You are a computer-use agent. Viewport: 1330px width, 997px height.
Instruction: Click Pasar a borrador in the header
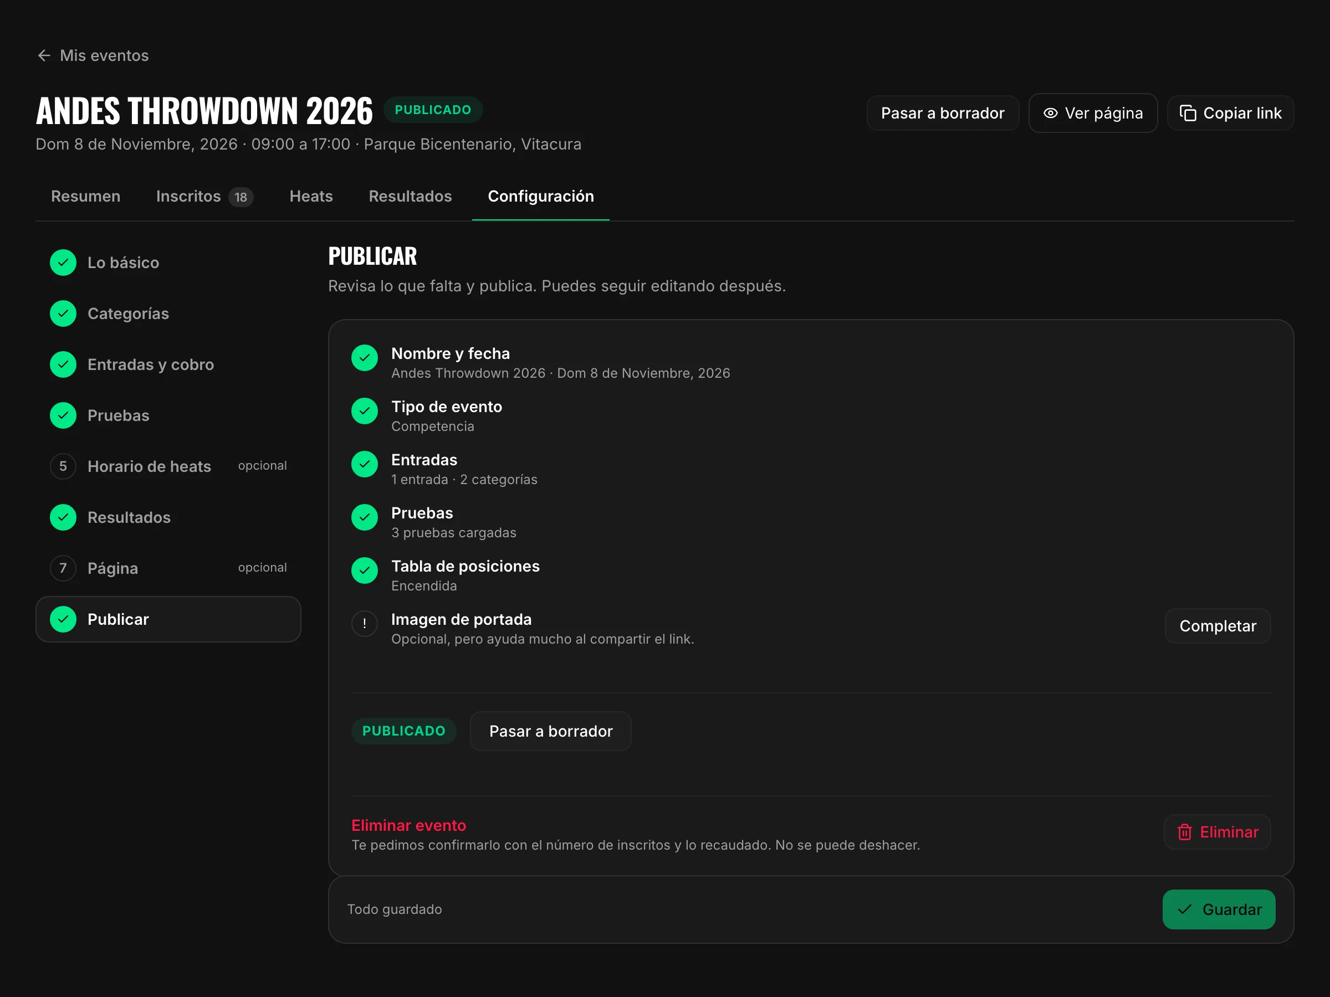942,113
